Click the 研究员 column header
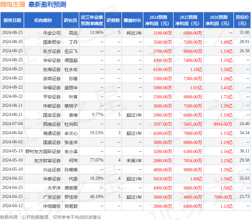251x220 pixels. (70, 20)
